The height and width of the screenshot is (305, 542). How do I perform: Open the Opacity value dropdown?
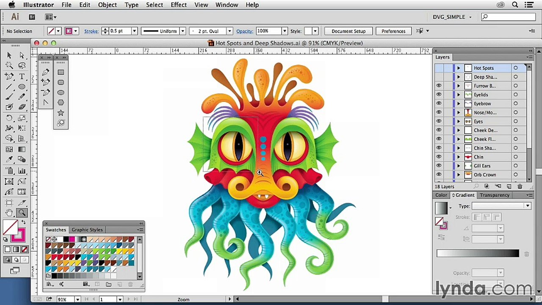tap(285, 31)
